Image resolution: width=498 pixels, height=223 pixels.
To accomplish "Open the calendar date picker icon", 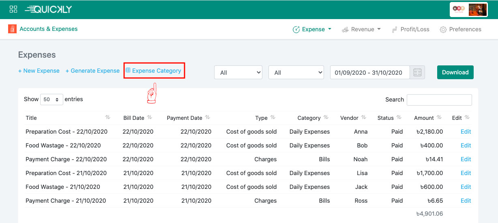I will pos(417,72).
